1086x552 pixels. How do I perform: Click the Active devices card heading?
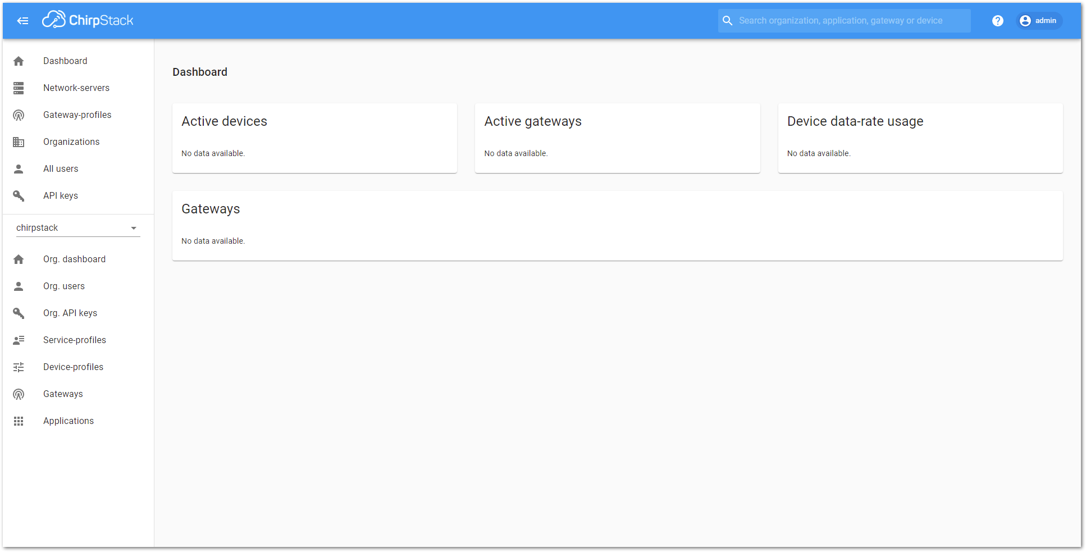(x=224, y=121)
